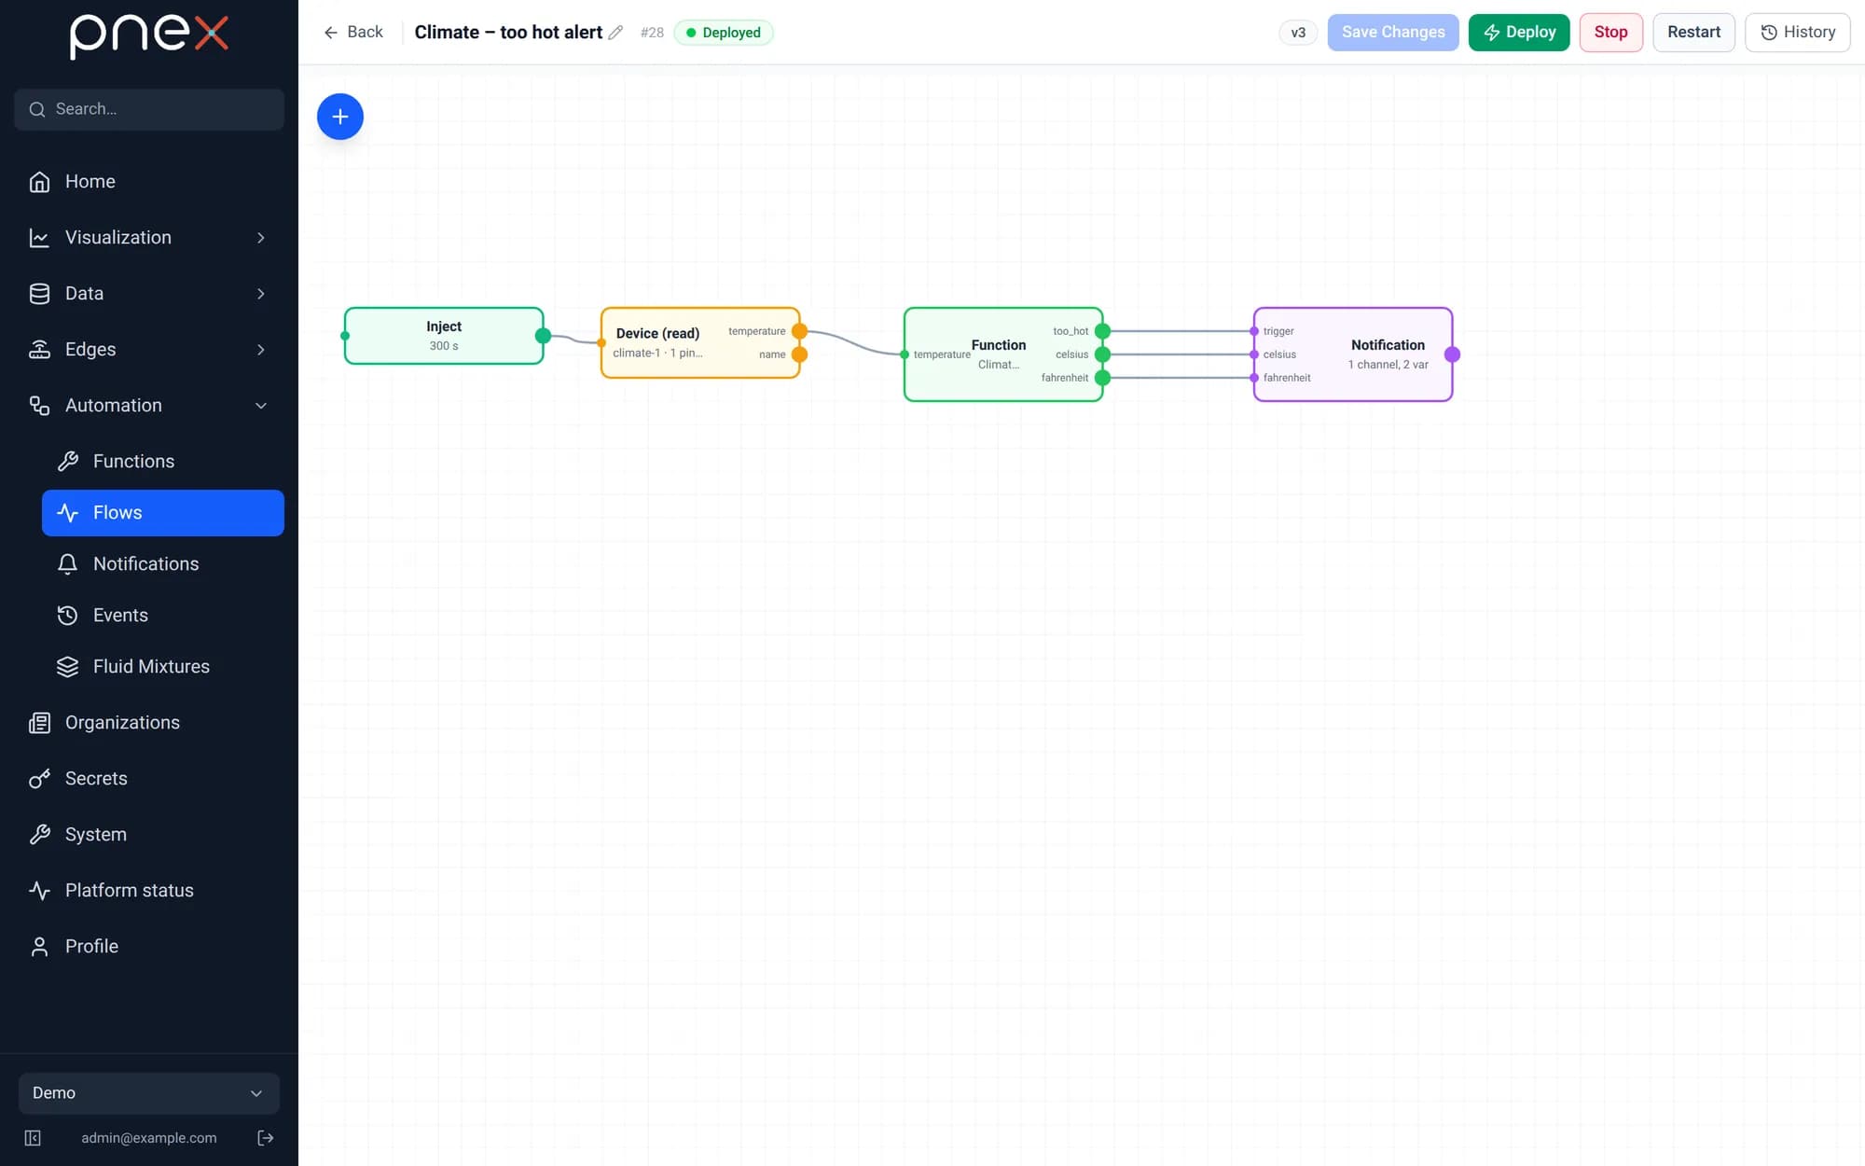Click the Device node temperature output port
This screenshot has height=1166, width=1865.
coord(799,331)
